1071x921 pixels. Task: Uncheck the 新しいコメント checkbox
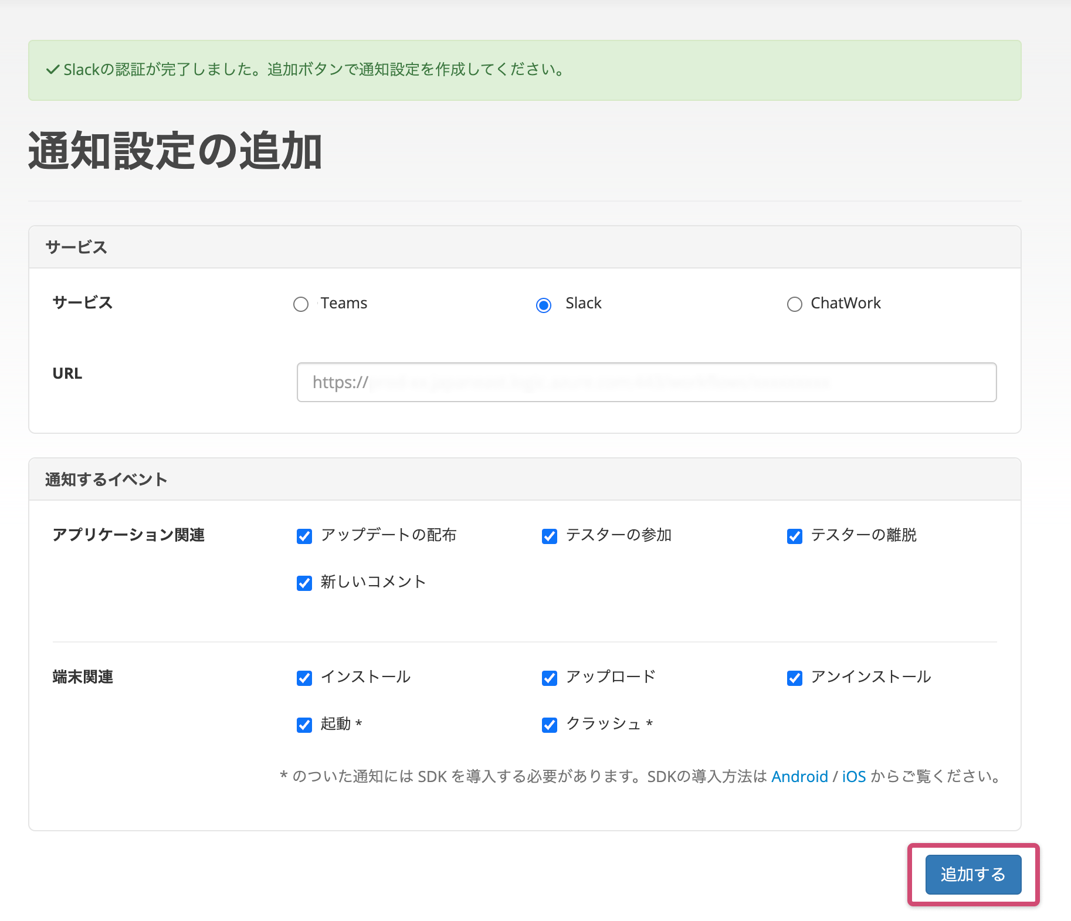(304, 583)
